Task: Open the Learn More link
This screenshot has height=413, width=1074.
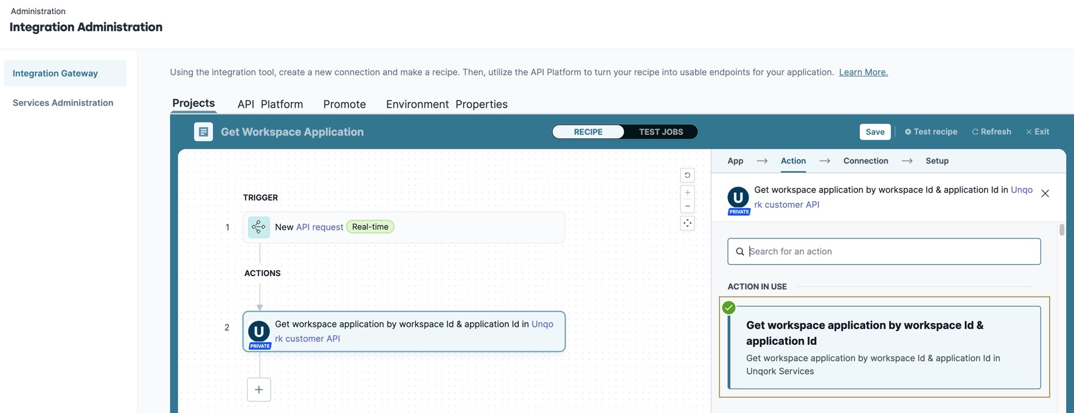Action: tap(863, 72)
